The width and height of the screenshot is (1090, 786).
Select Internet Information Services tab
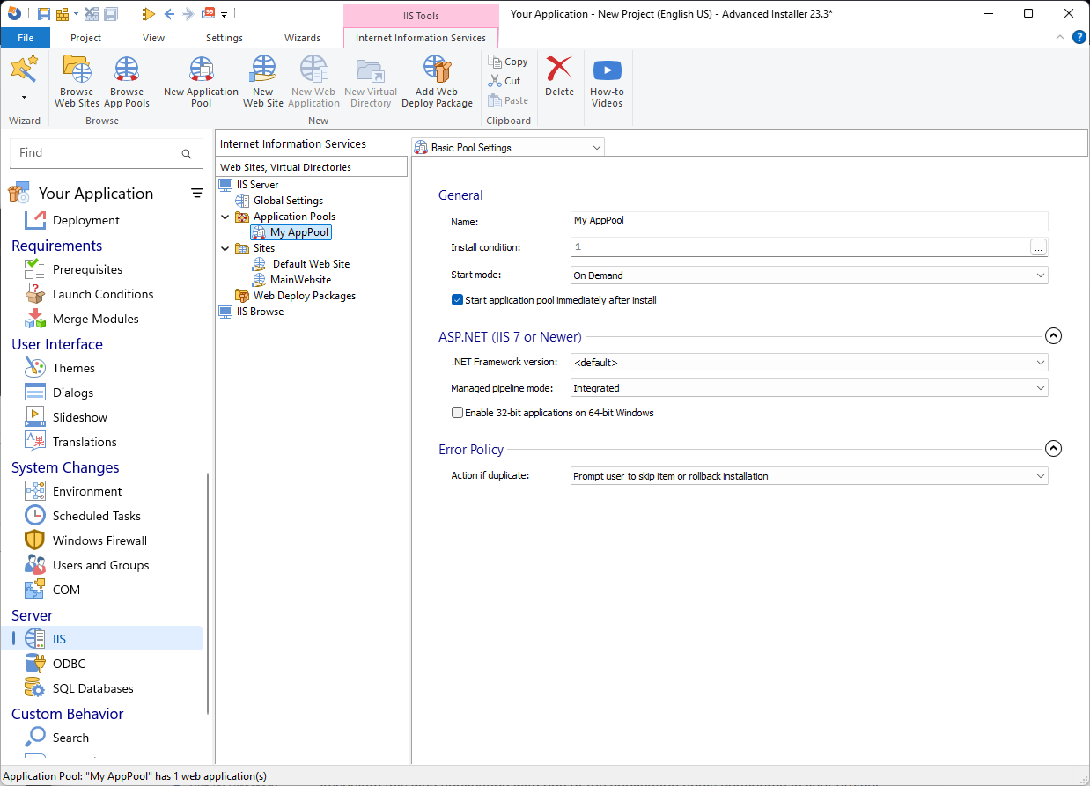pyautogui.click(x=421, y=38)
